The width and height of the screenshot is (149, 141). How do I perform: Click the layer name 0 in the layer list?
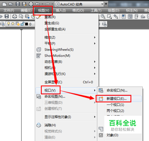click(30, 24)
